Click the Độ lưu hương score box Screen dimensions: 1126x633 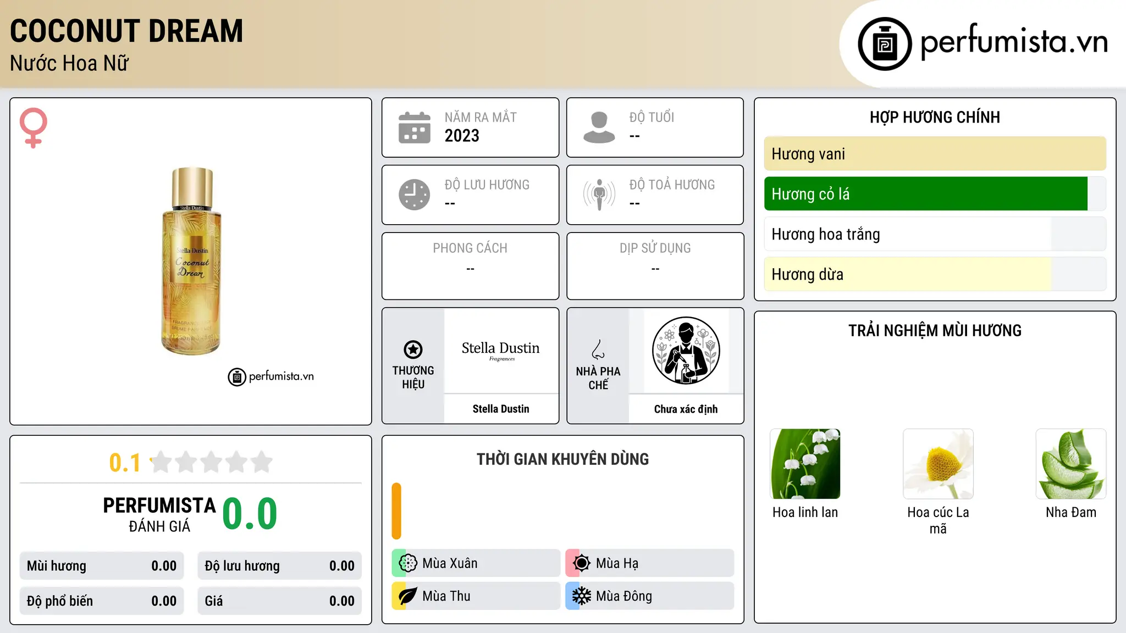[280, 566]
